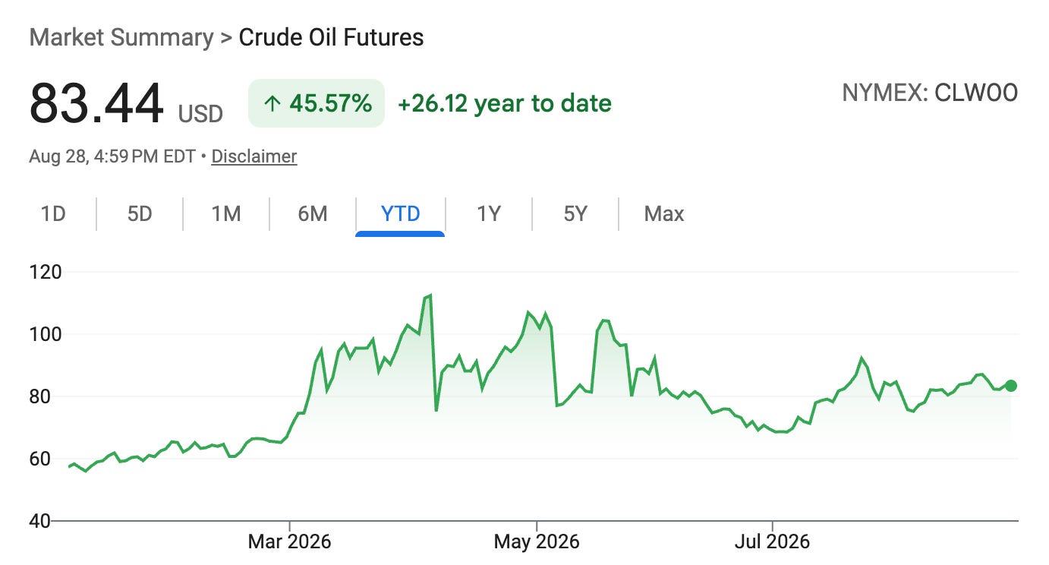The height and width of the screenshot is (565, 1049).
Task: Click the 120 y-axis gridline label
Action: click(45, 272)
